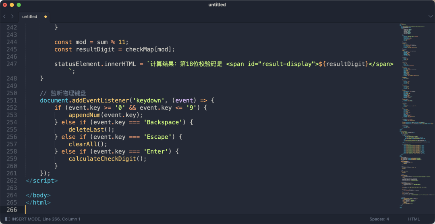Click line number 251 in the gutter
This screenshot has width=435, height=224.
11,101
